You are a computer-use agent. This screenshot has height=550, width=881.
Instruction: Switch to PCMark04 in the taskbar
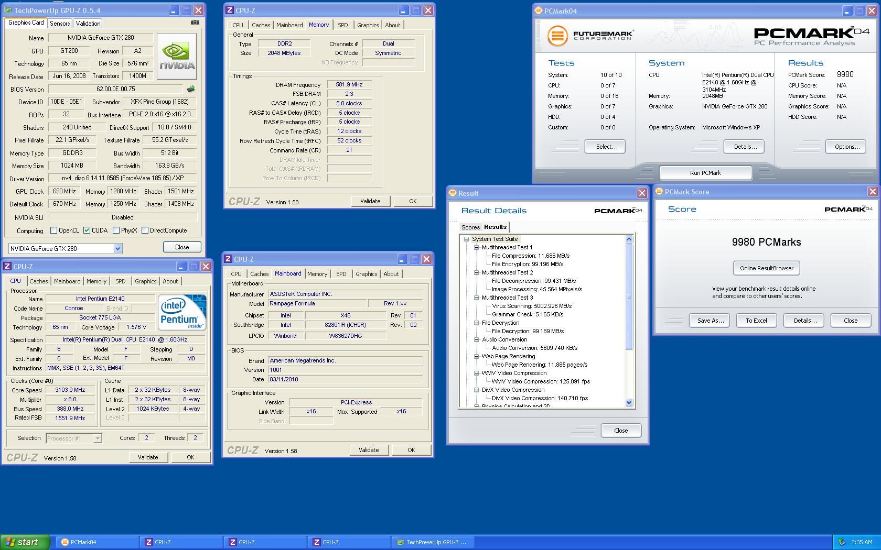tap(98, 542)
